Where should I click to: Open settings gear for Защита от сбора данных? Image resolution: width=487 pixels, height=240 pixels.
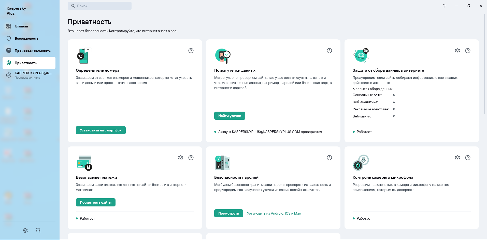point(457,51)
